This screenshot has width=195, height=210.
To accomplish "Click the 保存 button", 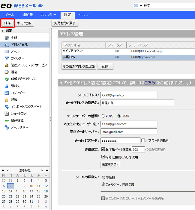I will coord(7,23).
